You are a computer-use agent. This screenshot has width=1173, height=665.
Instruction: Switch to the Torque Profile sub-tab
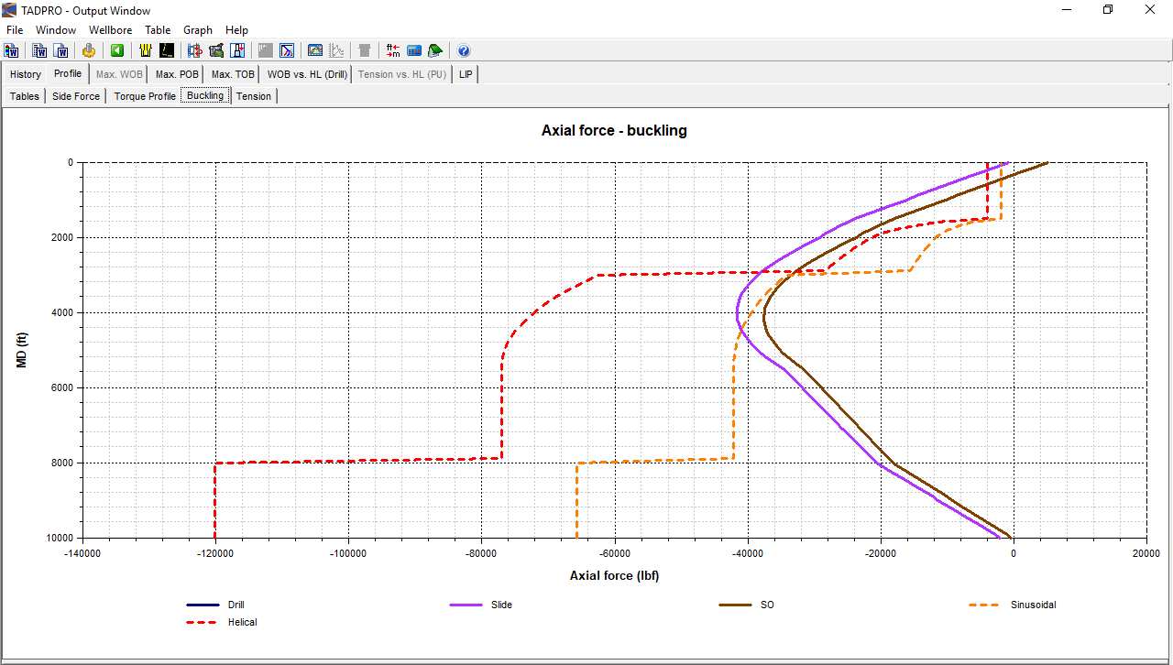[145, 96]
